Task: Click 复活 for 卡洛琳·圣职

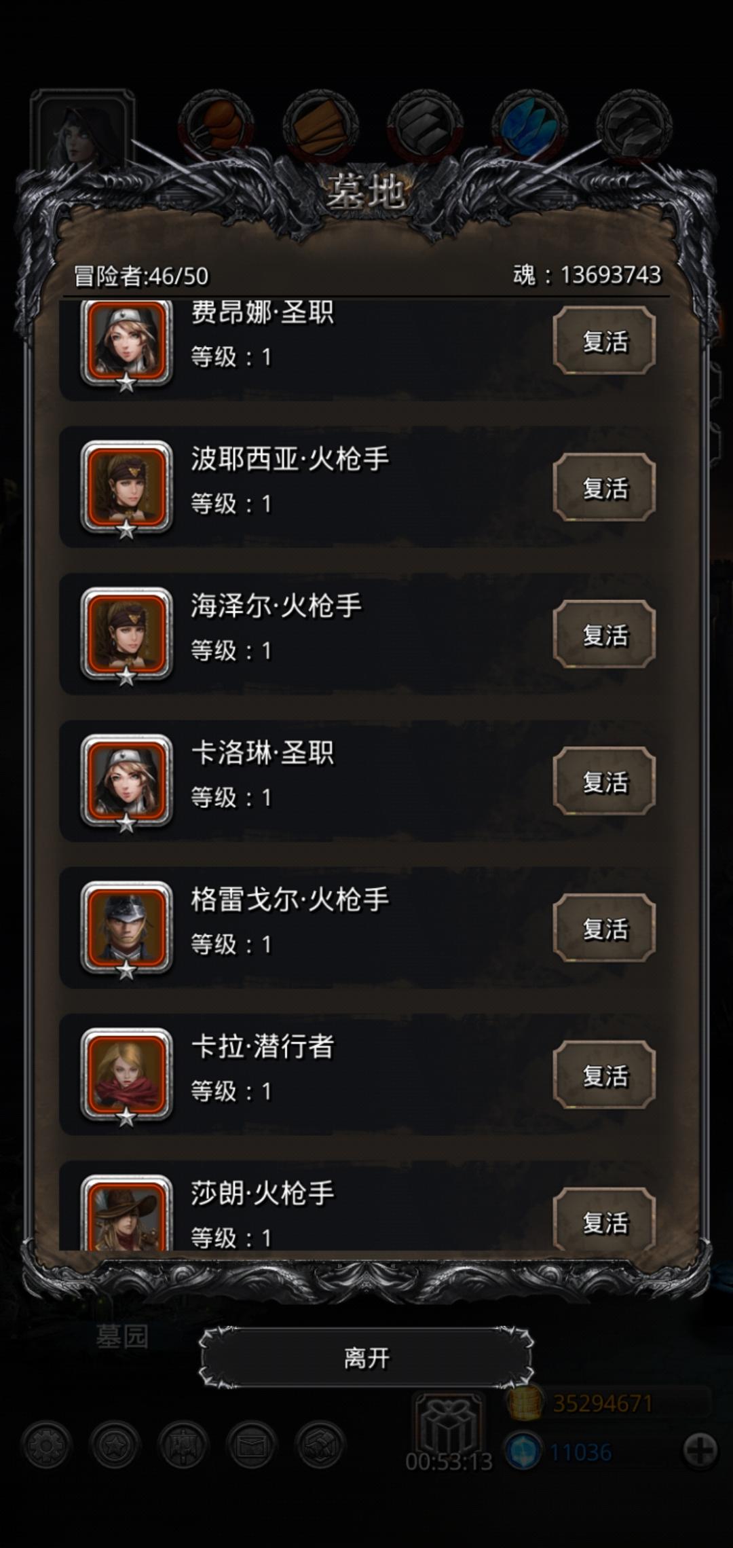Action: click(x=604, y=781)
